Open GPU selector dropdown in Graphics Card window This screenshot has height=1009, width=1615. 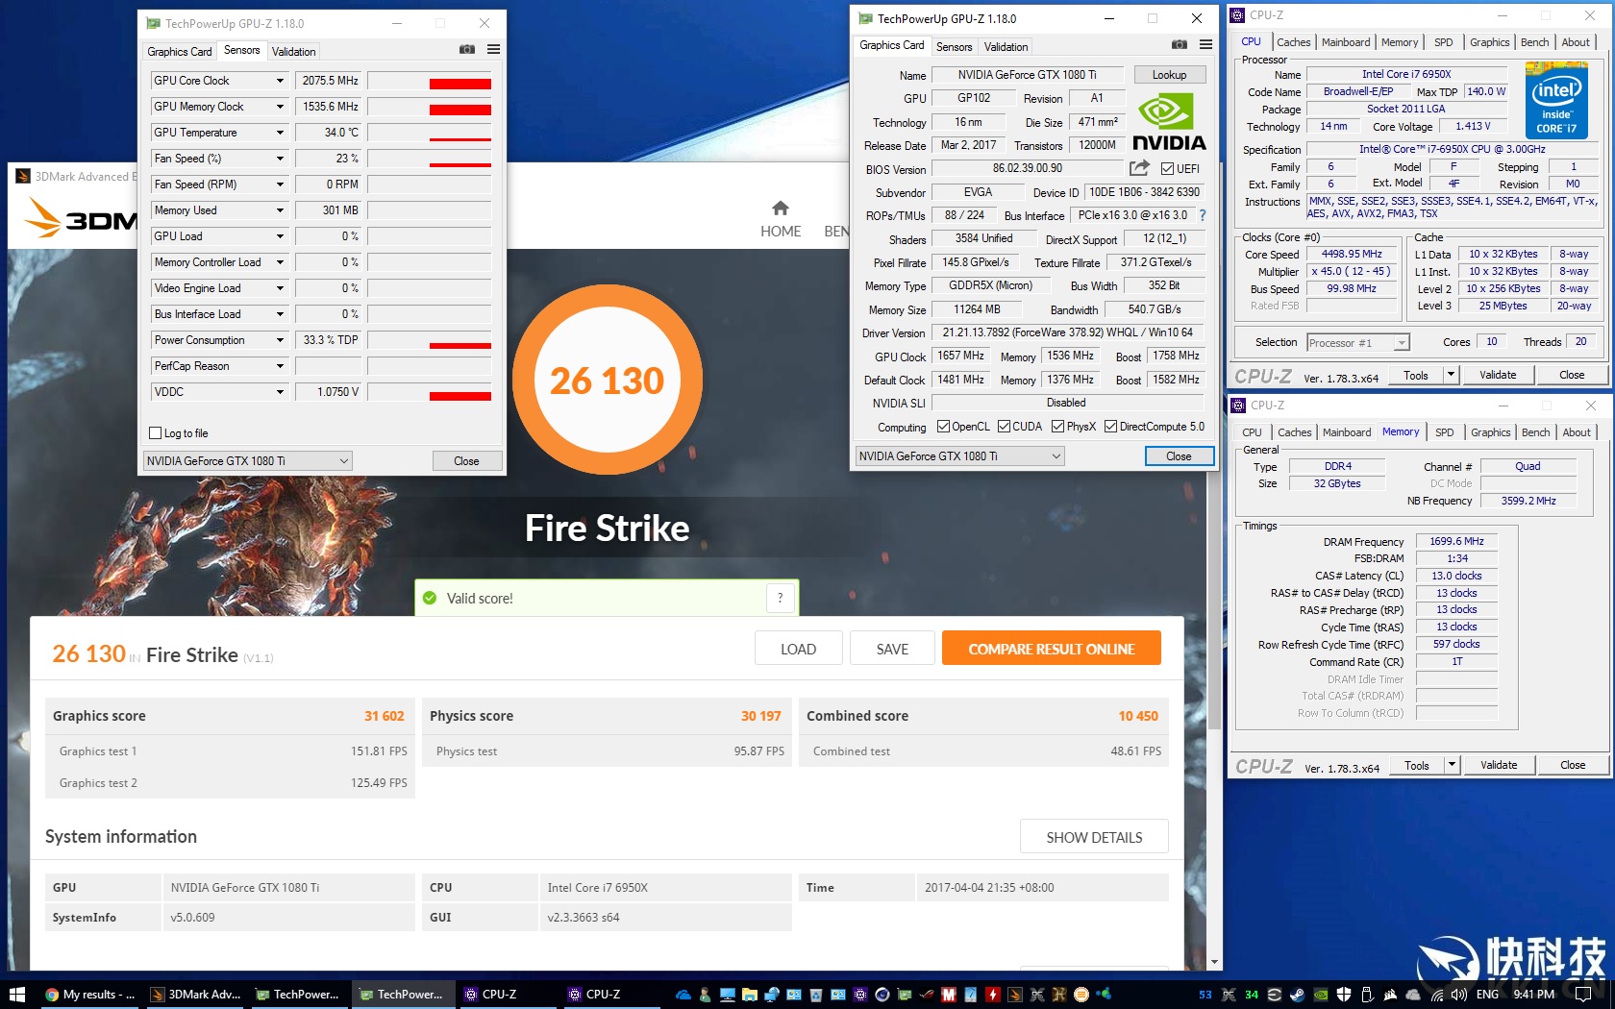[960, 456]
